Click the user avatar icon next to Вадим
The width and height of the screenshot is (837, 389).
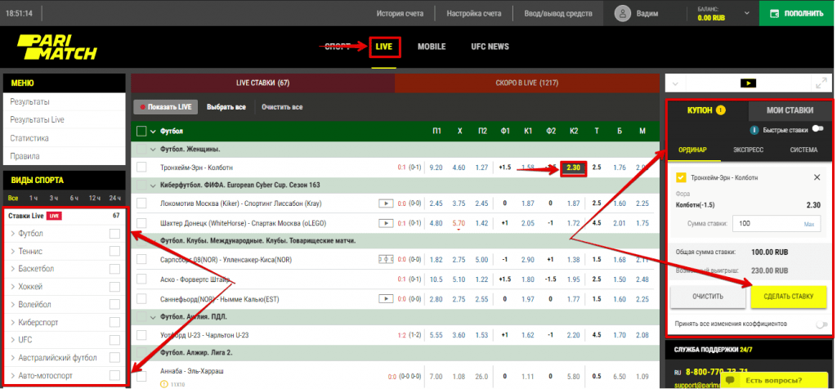(623, 13)
